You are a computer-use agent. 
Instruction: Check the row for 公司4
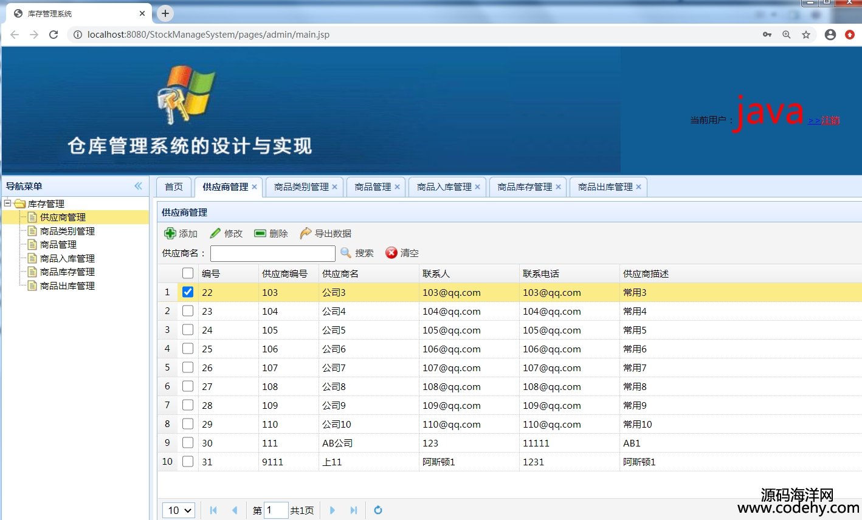pyautogui.click(x=188, y=311)
